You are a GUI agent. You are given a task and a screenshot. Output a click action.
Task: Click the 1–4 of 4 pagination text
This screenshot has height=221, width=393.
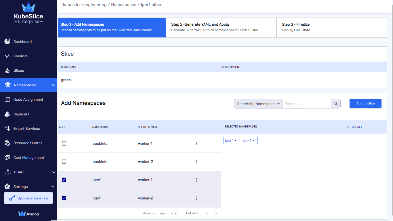[x=192, y=213]
